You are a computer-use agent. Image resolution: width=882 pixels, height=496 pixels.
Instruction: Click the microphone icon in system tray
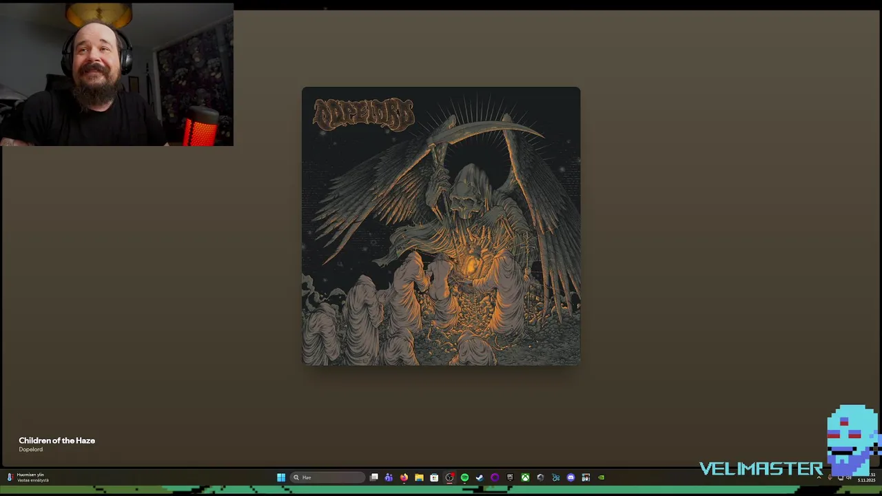[x=830, y=477]
